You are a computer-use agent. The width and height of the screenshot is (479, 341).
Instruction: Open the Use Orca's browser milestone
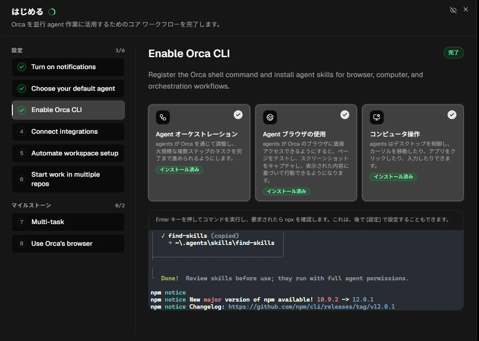click(68, 244)
